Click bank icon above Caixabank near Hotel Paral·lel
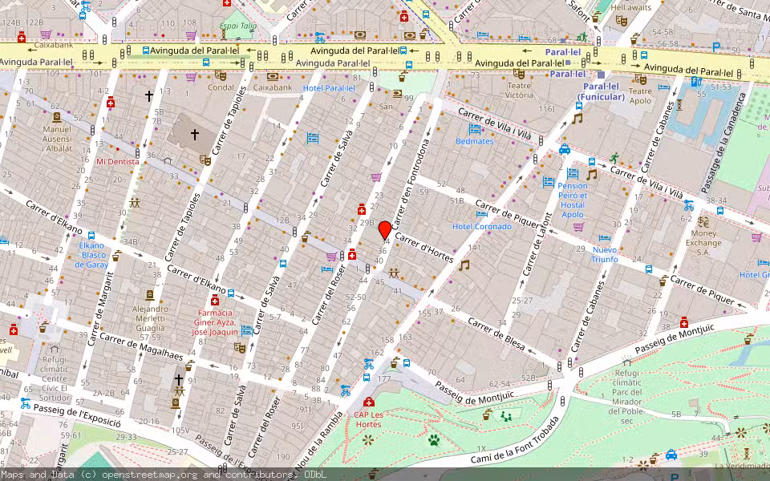The height and width of the screenshot is (481, 770). (x=273, y=77)
